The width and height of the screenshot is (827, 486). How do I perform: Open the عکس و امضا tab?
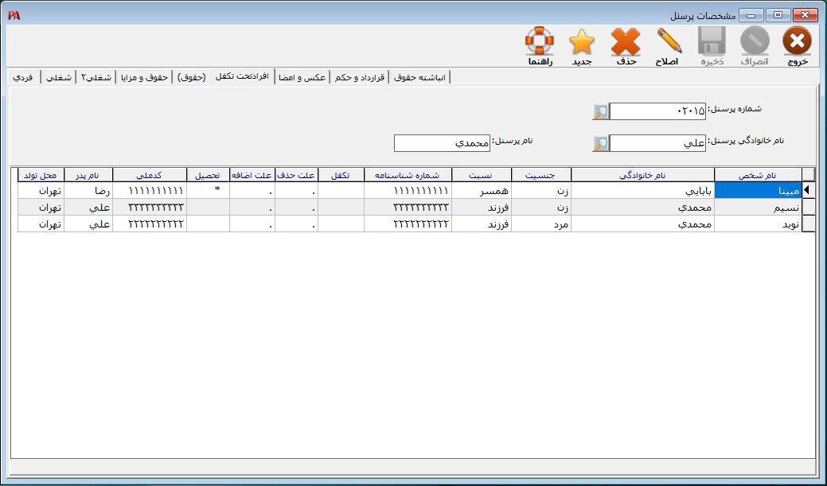(x=301, y=77)
